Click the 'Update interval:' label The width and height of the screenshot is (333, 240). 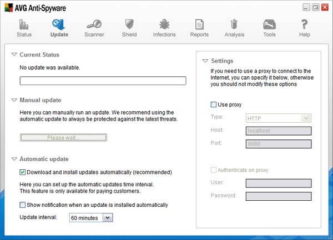pos(38,217)
